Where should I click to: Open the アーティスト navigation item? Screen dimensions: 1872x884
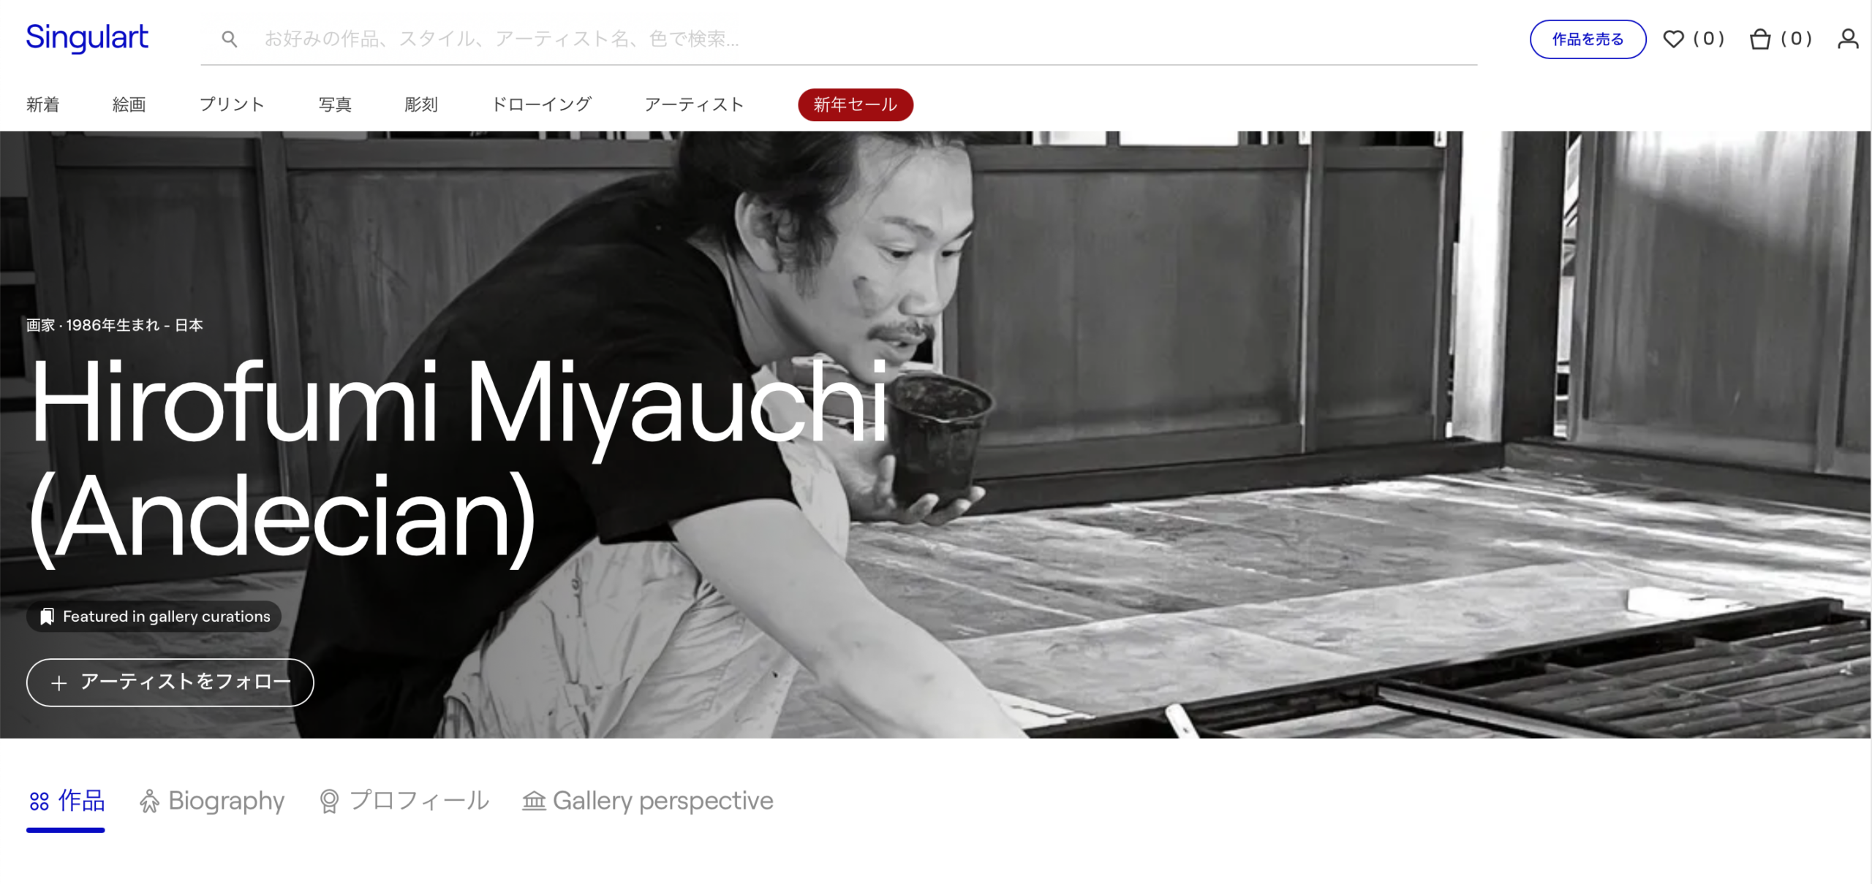coord(694,104)
